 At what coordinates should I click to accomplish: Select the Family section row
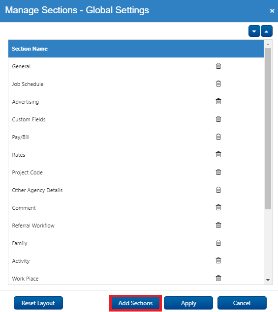(136, 243)
